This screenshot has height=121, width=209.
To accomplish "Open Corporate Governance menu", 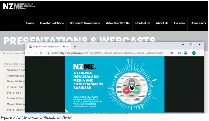I will click(x=85, y=23).
